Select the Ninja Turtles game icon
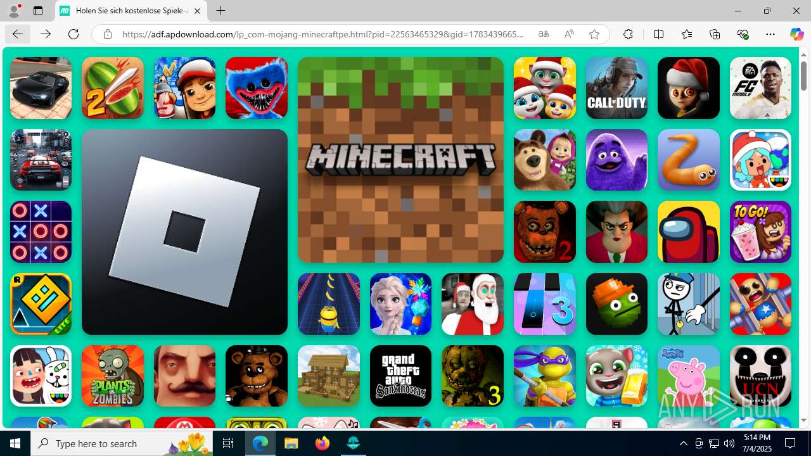This screenshot has height=456, width=811. coord(545,376)
